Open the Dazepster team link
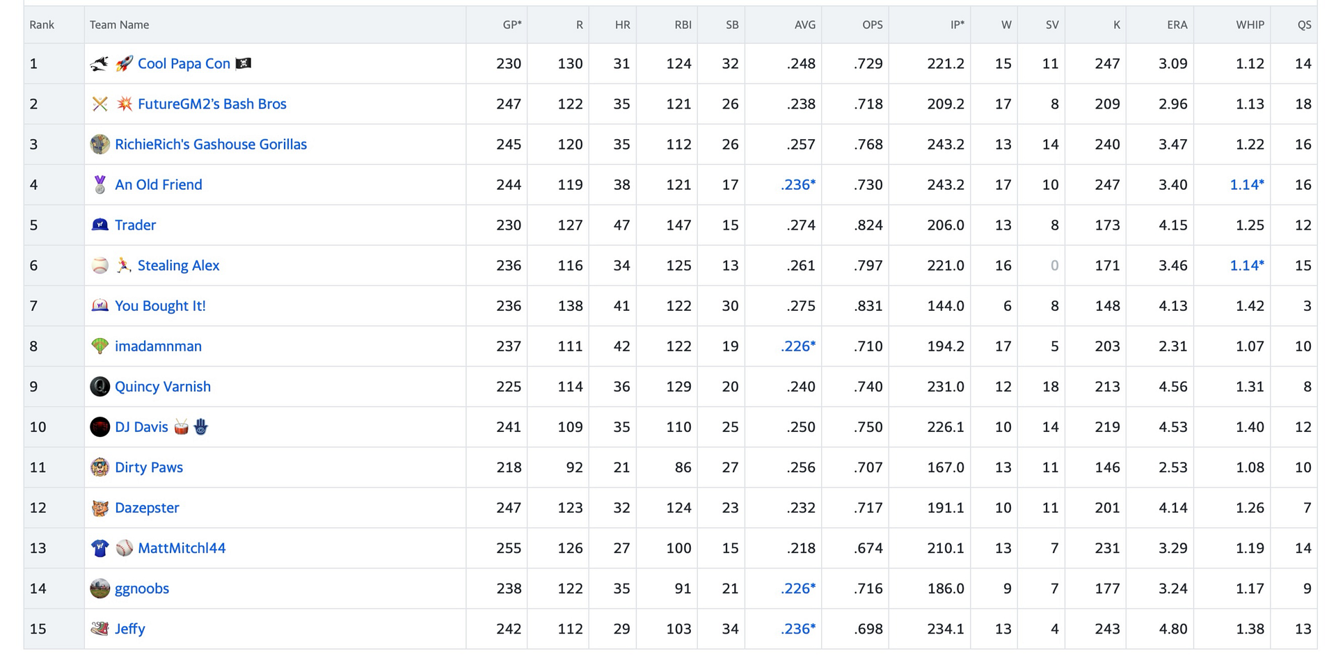The height and width of the screenshot is (665, 1336). [x=147, y=508]
